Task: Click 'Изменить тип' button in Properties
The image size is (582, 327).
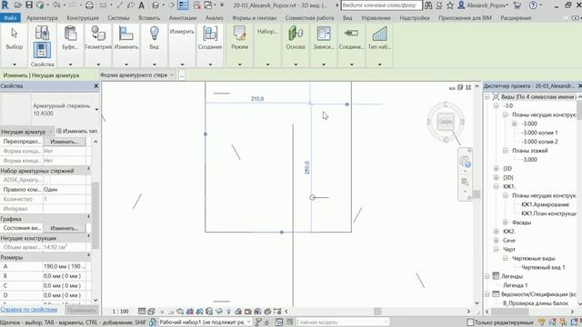Action: [x=76, y=131]
